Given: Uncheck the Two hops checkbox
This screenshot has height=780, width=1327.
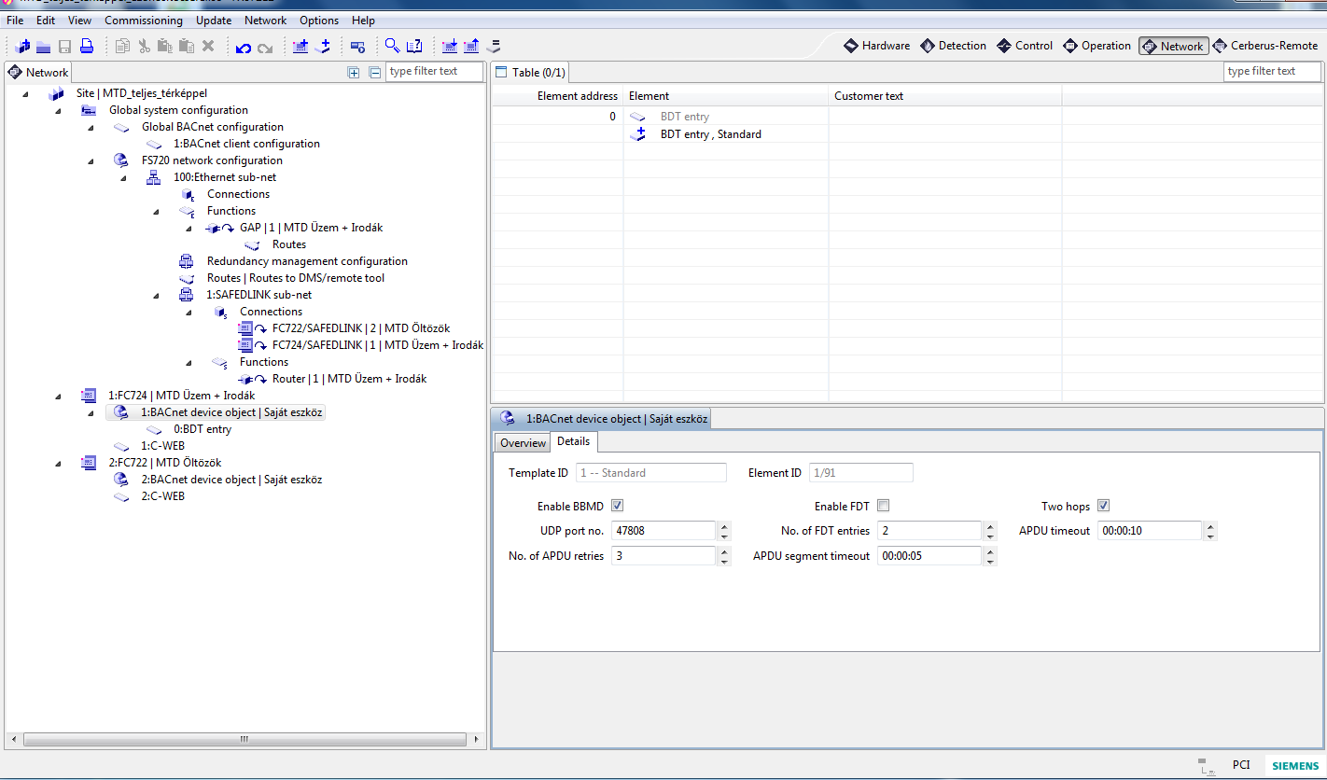Looking at the screenshot, I should click(x=1103, y=506).
